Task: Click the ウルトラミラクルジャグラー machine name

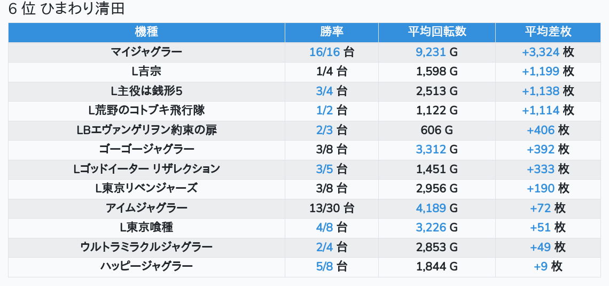Action: coord(146,247)
